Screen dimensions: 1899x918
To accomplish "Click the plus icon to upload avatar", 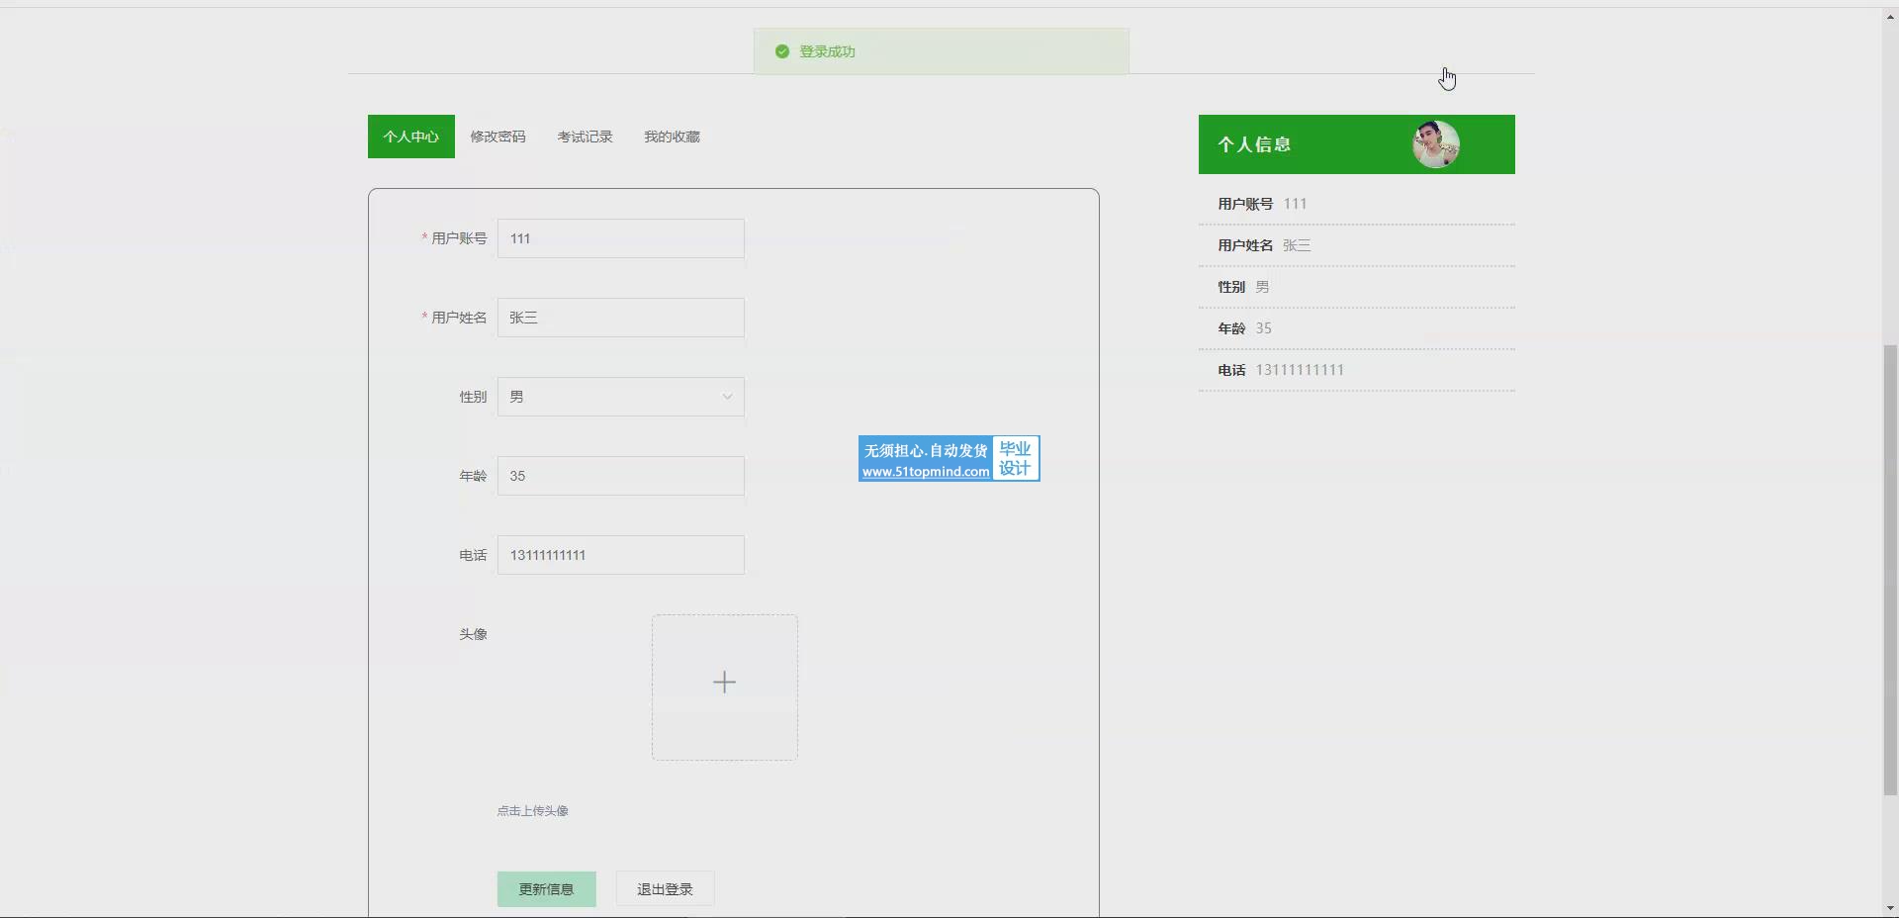I will point(724,683).
